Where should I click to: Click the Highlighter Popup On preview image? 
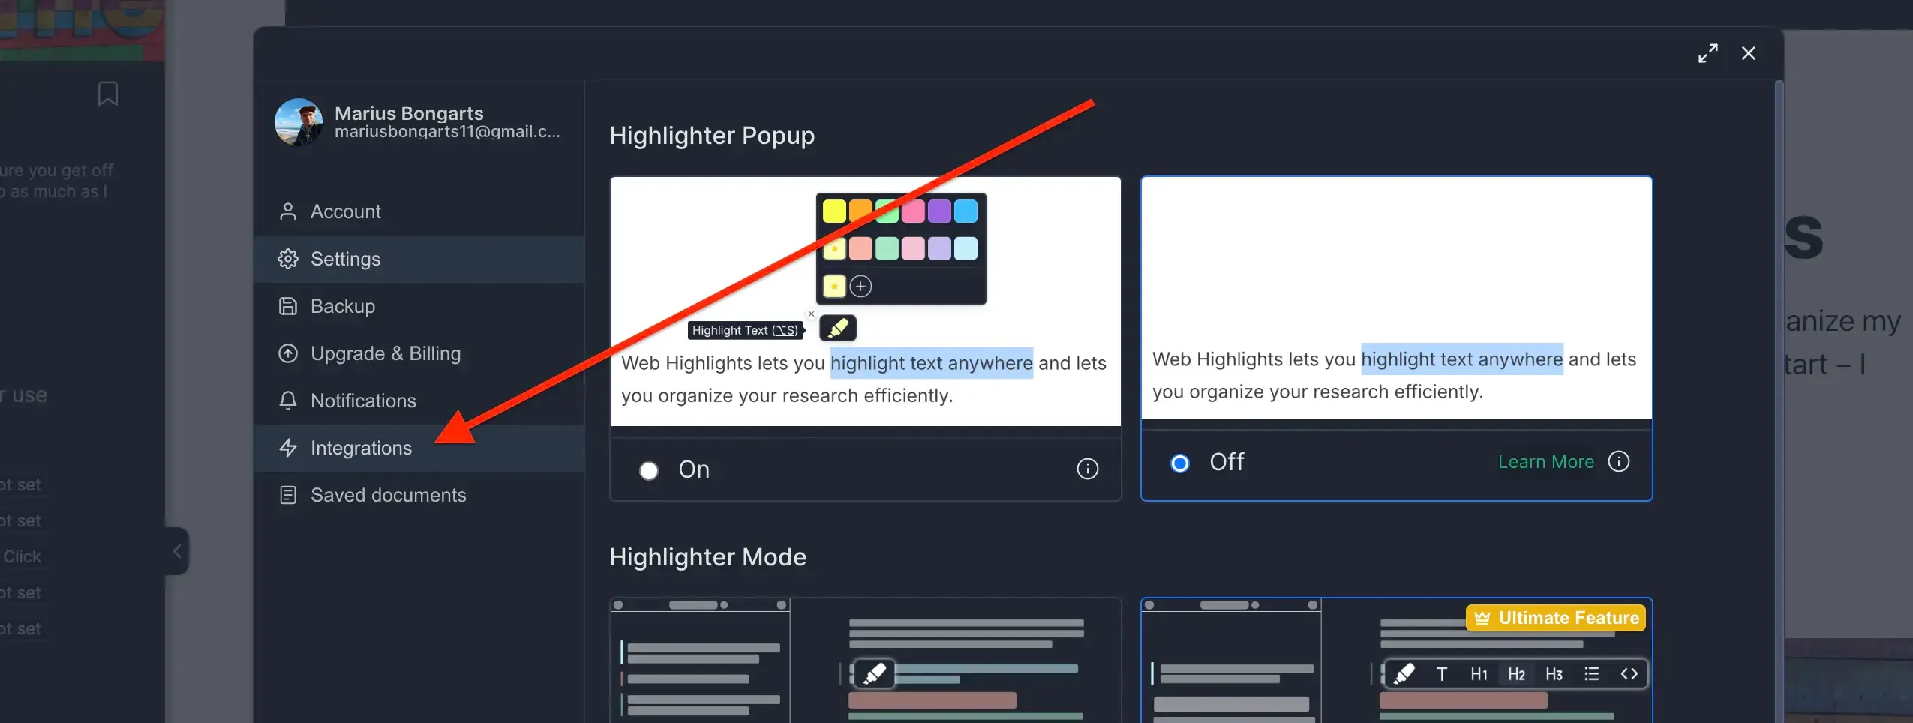[x=866, y=301]
